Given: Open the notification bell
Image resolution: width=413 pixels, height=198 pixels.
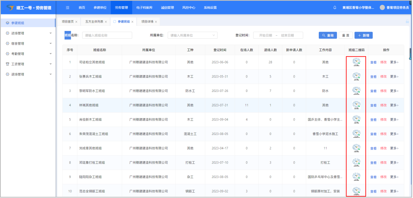Looking at the screenshot, I should click(334, 7).
